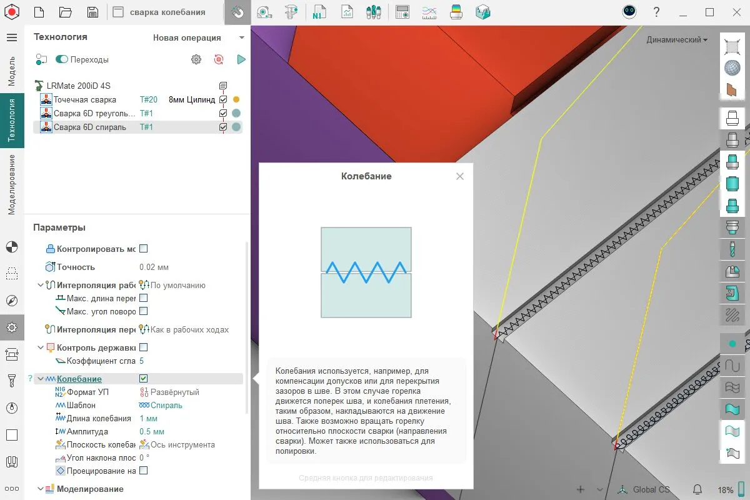Click the save file icon
The height and width of the screenshot is (500, 750).
click(92, 12)
